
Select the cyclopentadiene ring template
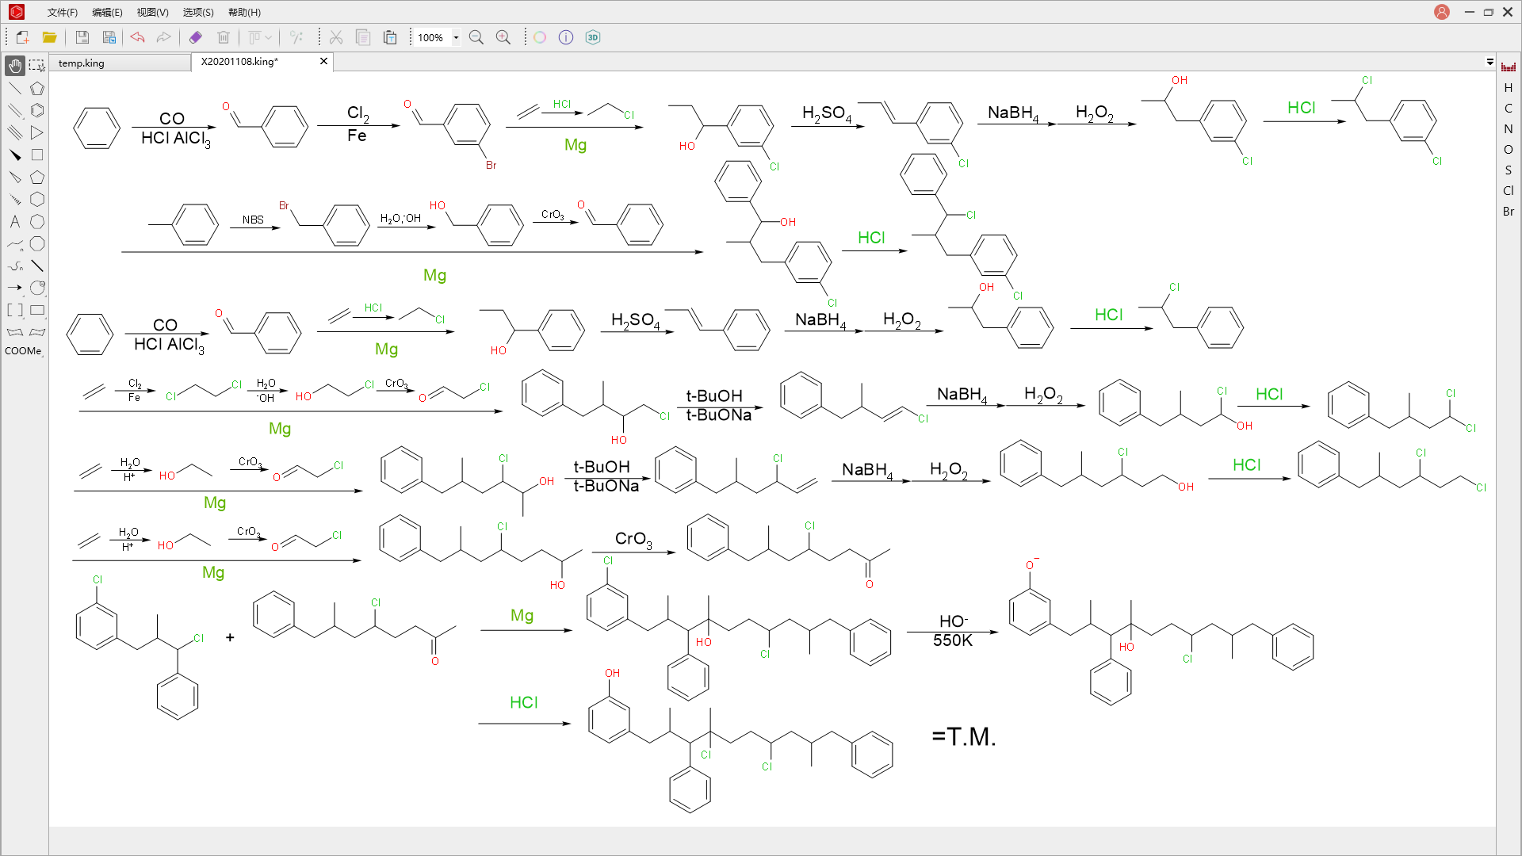(x=37, y=88)
